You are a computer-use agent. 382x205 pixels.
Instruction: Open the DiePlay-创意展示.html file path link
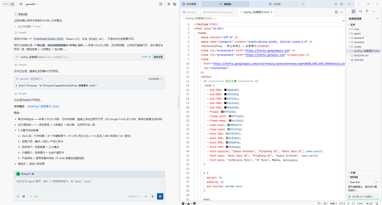43,106
